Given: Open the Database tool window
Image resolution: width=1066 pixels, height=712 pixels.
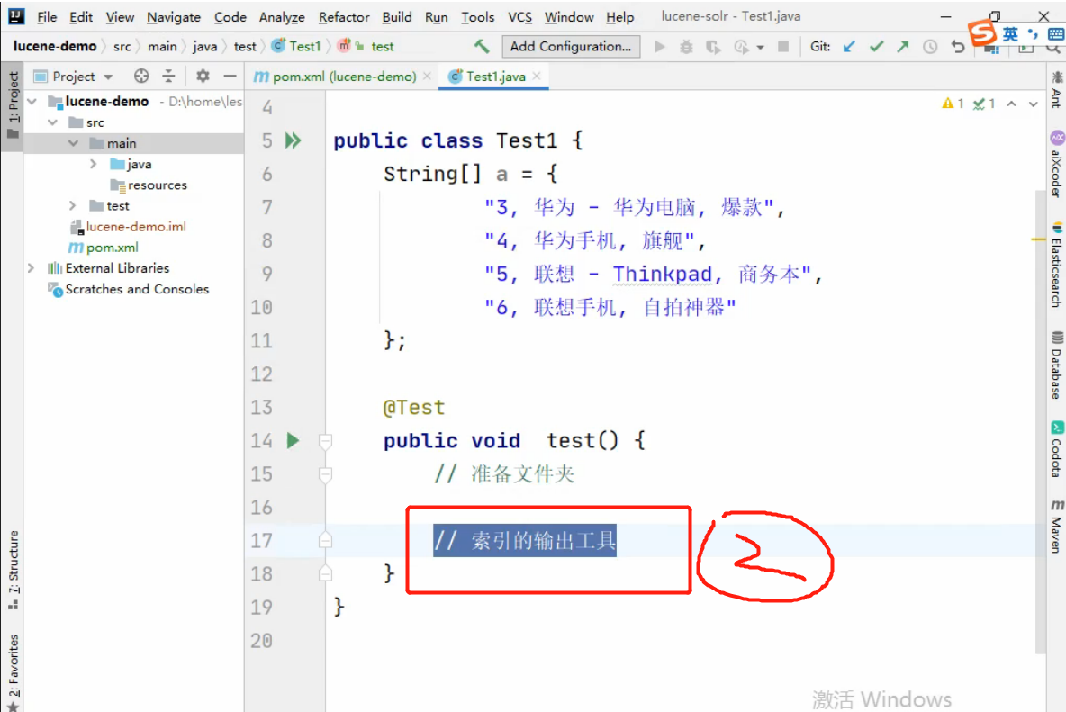Looking at the screenshot, I should [1056, 365].
